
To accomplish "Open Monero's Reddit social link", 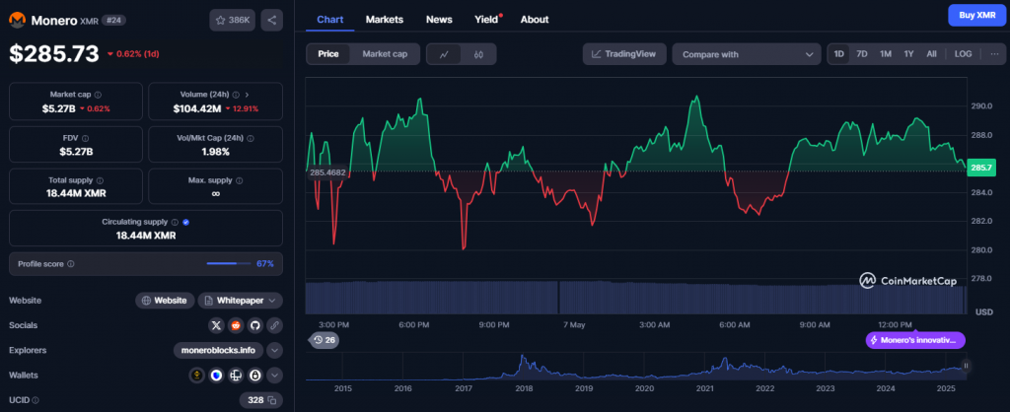I will [235, 325].
